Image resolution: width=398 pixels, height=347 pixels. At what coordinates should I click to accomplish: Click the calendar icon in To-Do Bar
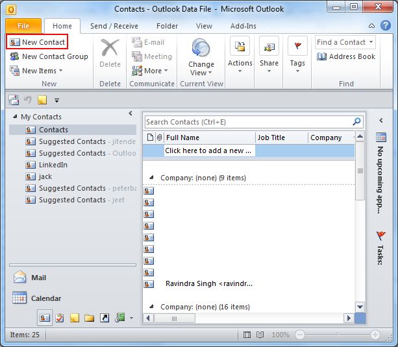[381, 137]
